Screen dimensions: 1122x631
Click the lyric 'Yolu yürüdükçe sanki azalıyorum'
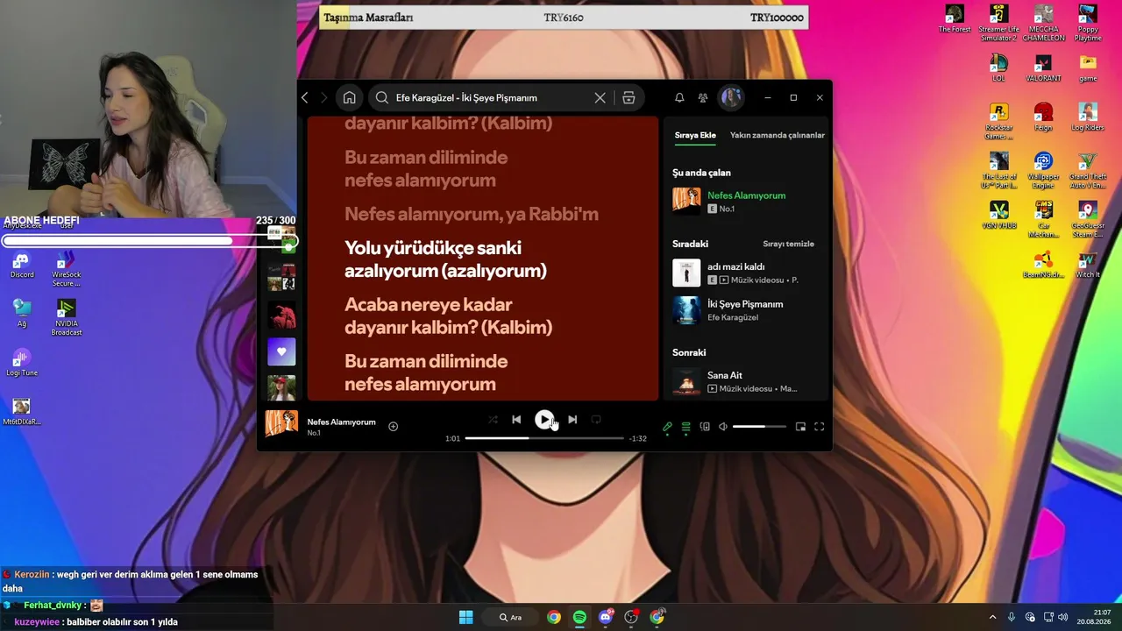(445, 259)
